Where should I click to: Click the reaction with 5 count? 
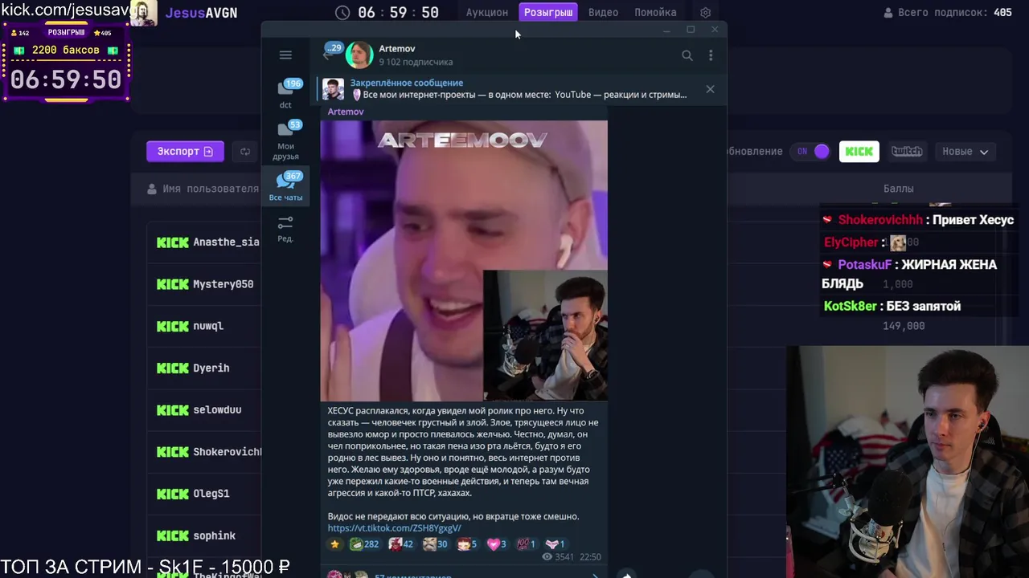(x=467, y=544)
